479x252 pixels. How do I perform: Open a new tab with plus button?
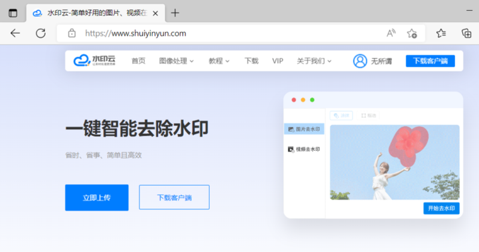(175, 13)
